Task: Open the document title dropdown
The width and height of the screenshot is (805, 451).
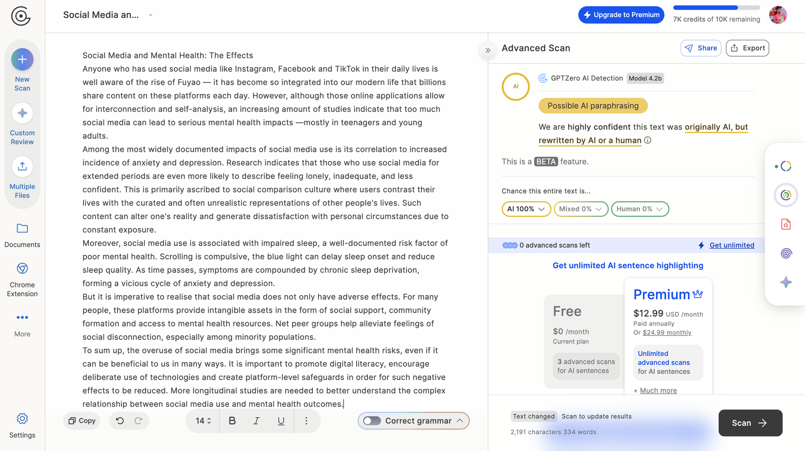Action: pyautogui.click(x=150, y=15)
